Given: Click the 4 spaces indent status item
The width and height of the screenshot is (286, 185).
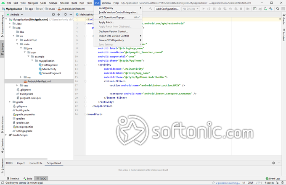Looking at the screenshot, I should click(269, 182).
